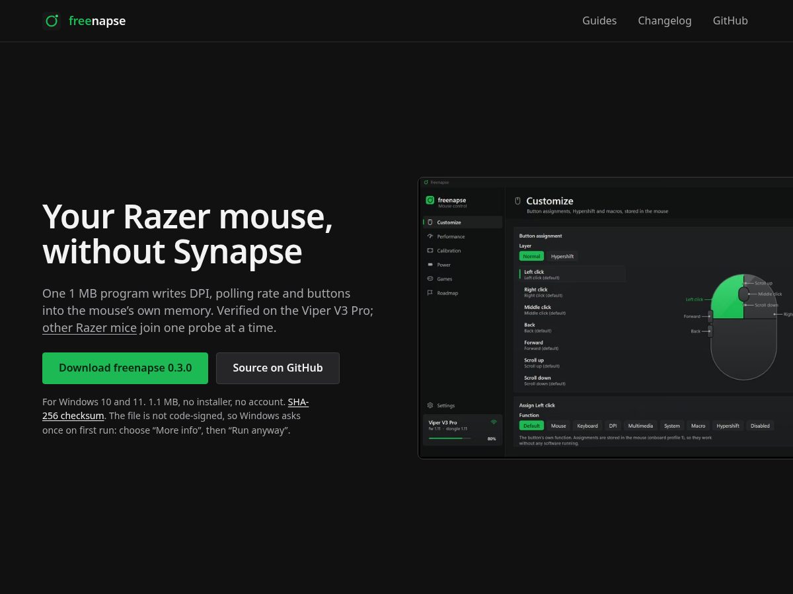Screen dimensions: 793x594
Task: Click the '80%' battery reading
Action: coord(492,439)
